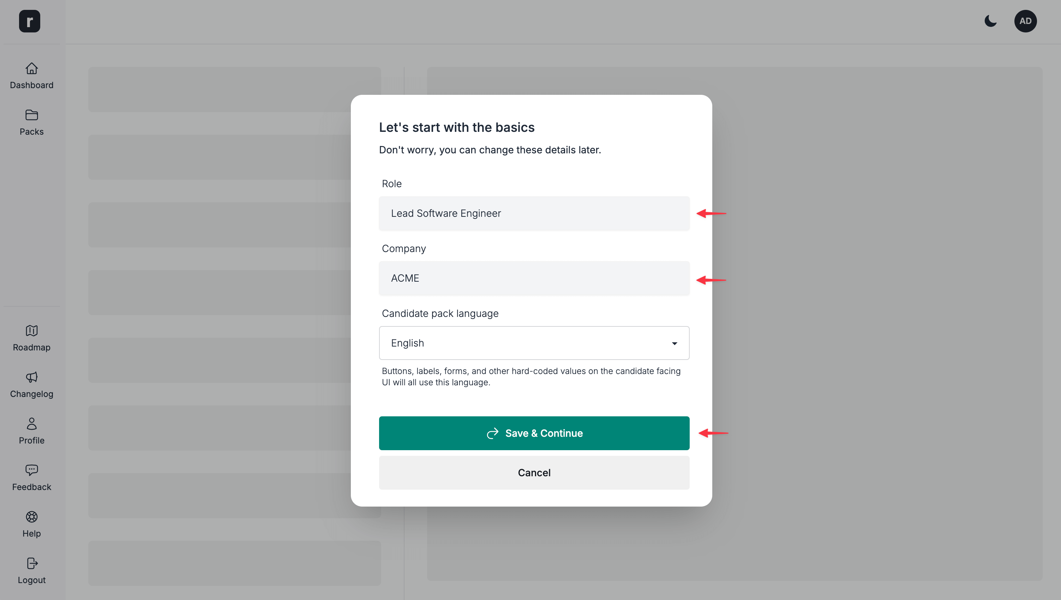The height and width of the screenshot is (600, 1061).
Task: Toggle dark mode with moon icon
Action: pyautogui.click(x=990, y=21)
